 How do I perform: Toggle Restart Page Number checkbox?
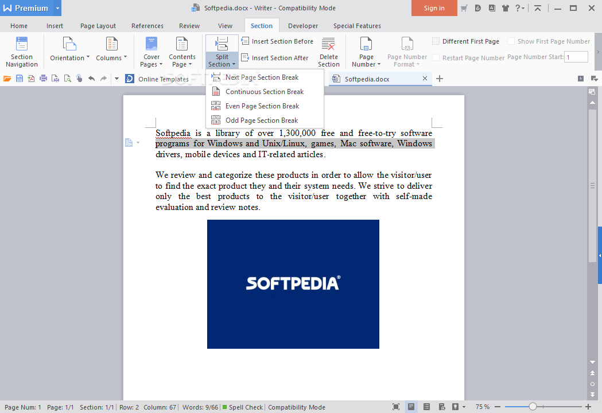436,57
